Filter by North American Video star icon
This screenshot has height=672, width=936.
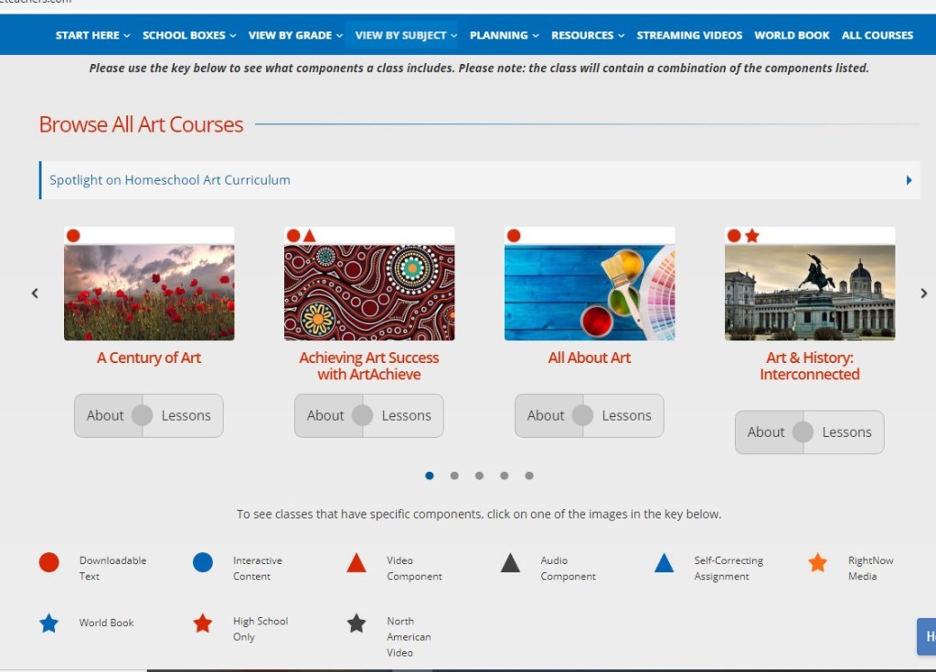pyautogui.click(x=356, y=624)
